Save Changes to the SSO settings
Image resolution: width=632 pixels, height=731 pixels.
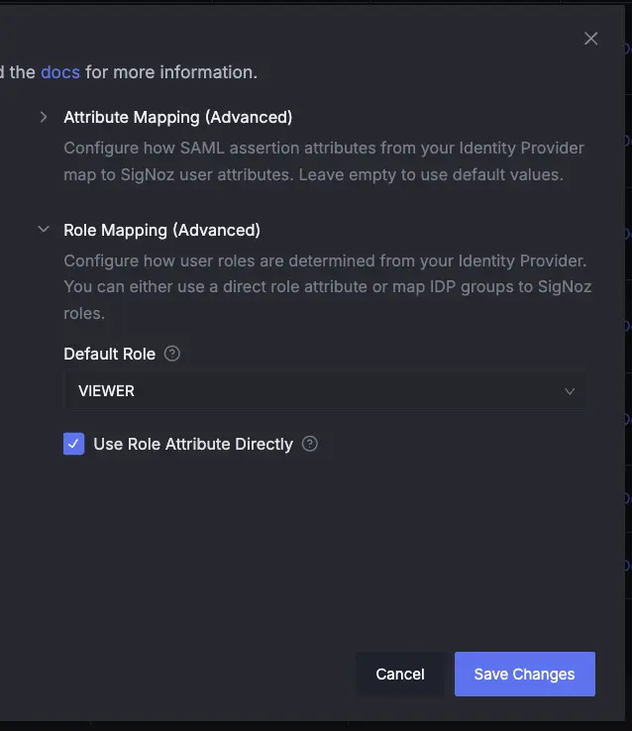[525, 675]
